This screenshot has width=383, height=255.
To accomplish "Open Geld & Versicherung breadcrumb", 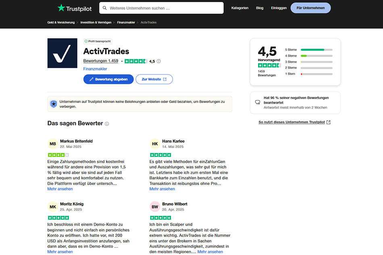I will (61, 23).
